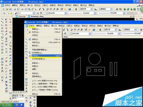Open the BYLAYER color swatch dropdown in front window

coord(90,34)
